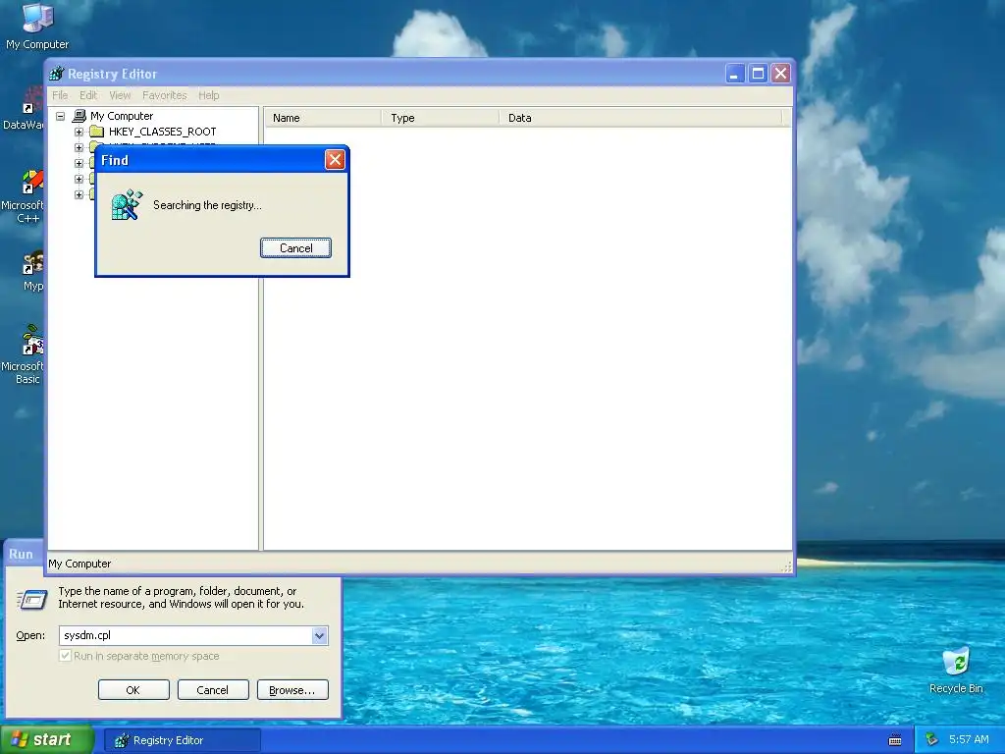This screenshot has width=1005, height=754.
Task: Click the HKEY_CLASSES_ROOT folder icon
Action: coord(97,132)
